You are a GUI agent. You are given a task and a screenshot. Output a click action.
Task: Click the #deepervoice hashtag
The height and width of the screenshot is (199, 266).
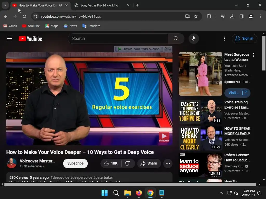pyautogui.click(x=81, y=177)
